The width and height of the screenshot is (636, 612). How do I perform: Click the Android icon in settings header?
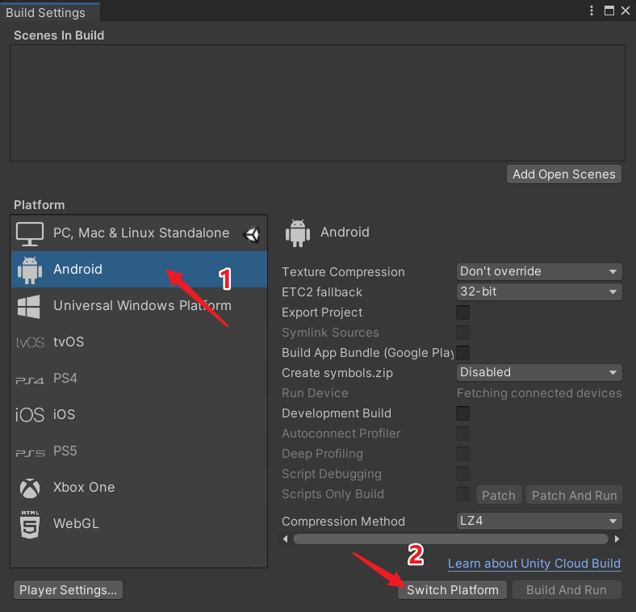click(x=298, y=233)
